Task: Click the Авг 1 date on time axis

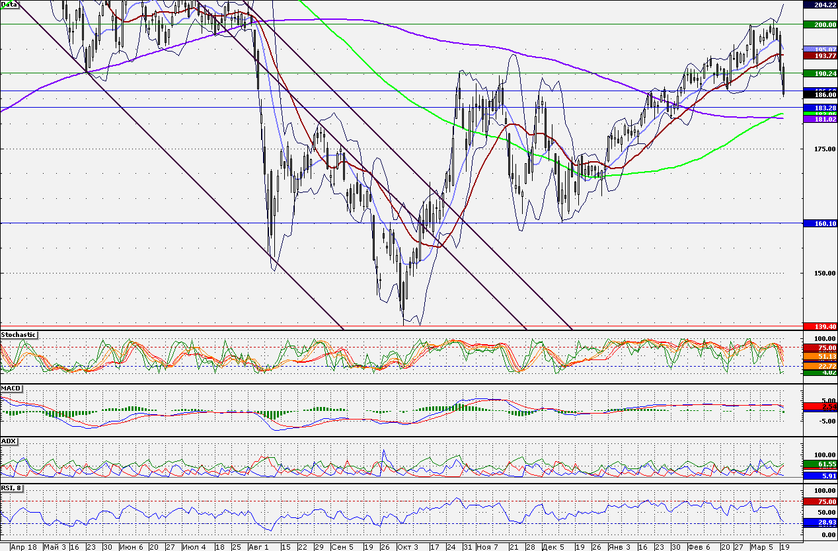Action: pyautogui.click(x=258, y=547)
